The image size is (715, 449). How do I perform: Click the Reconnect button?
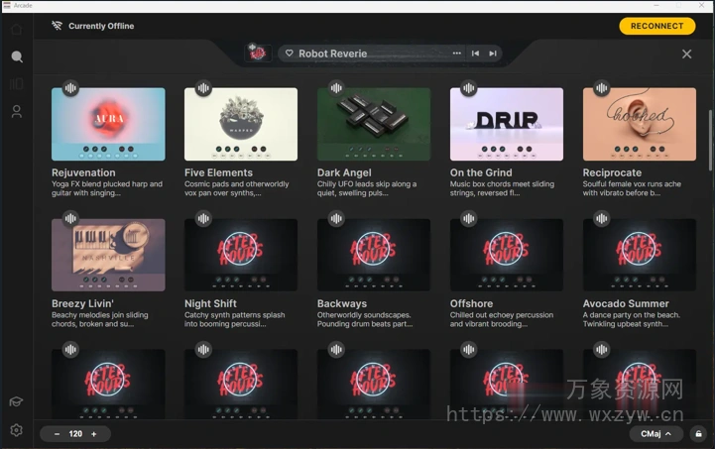[656, 26]
